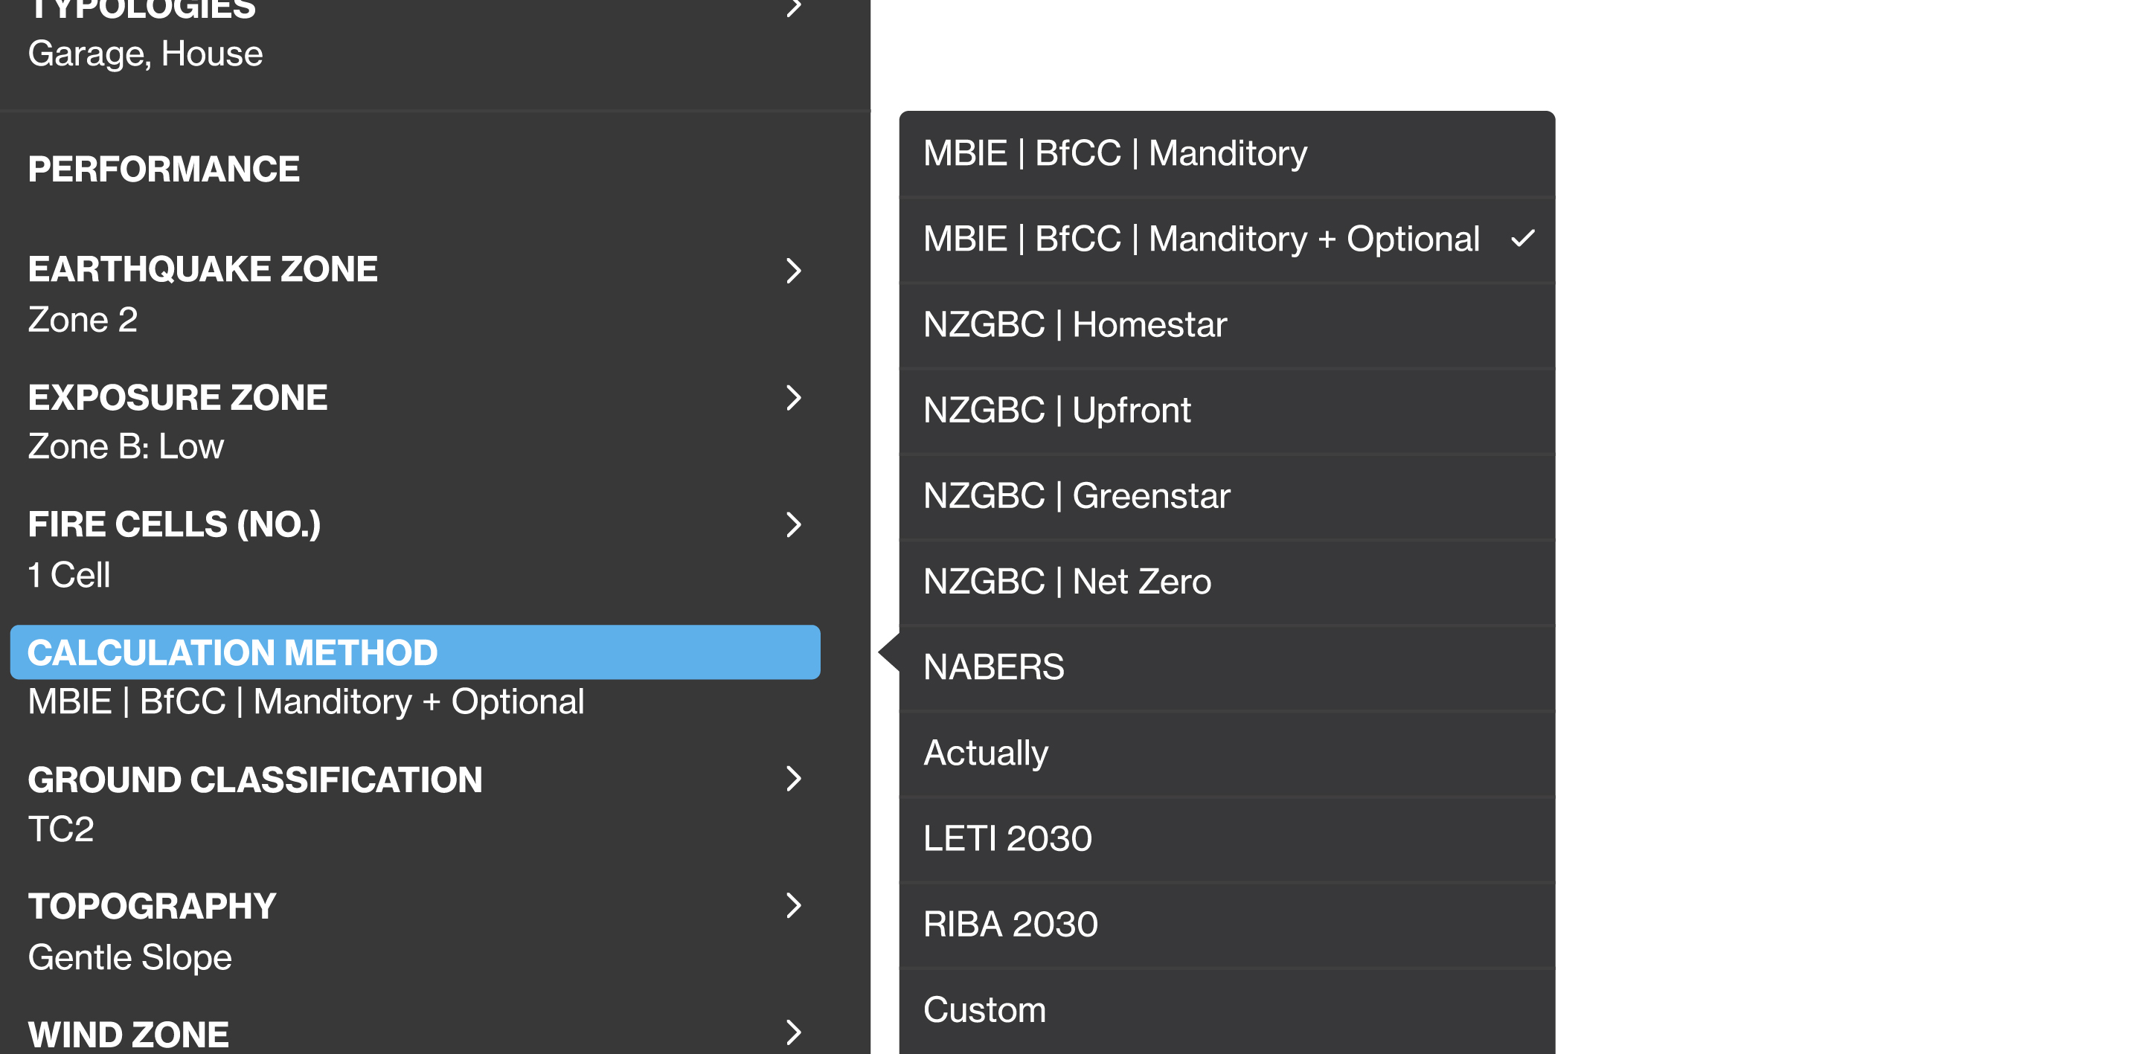This screenshot has width=2139, height=1054.
Task: Open the Typologies chevron arrow
Action: [x=793, y=8]
